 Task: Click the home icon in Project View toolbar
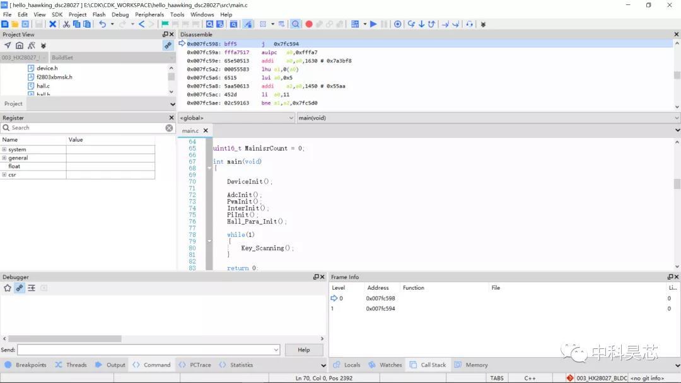click(20, 45)
